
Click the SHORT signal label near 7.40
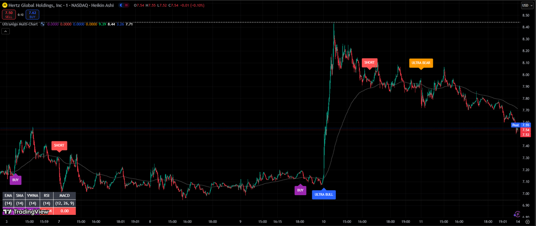click(x=59, y=145)
